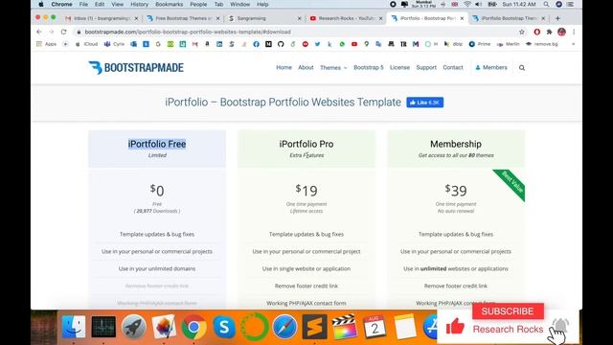
Task: Open the Twitter bookmark icon
Action: pyautogui.click(x=317, y=44)
